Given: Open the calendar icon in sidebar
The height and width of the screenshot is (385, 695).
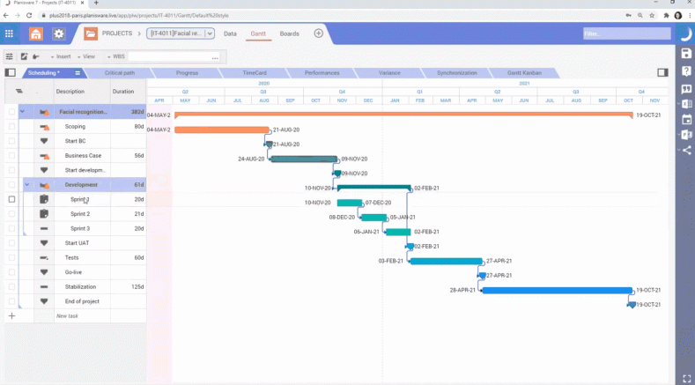Looking at the screenshot, I should (x=686, y=119).
